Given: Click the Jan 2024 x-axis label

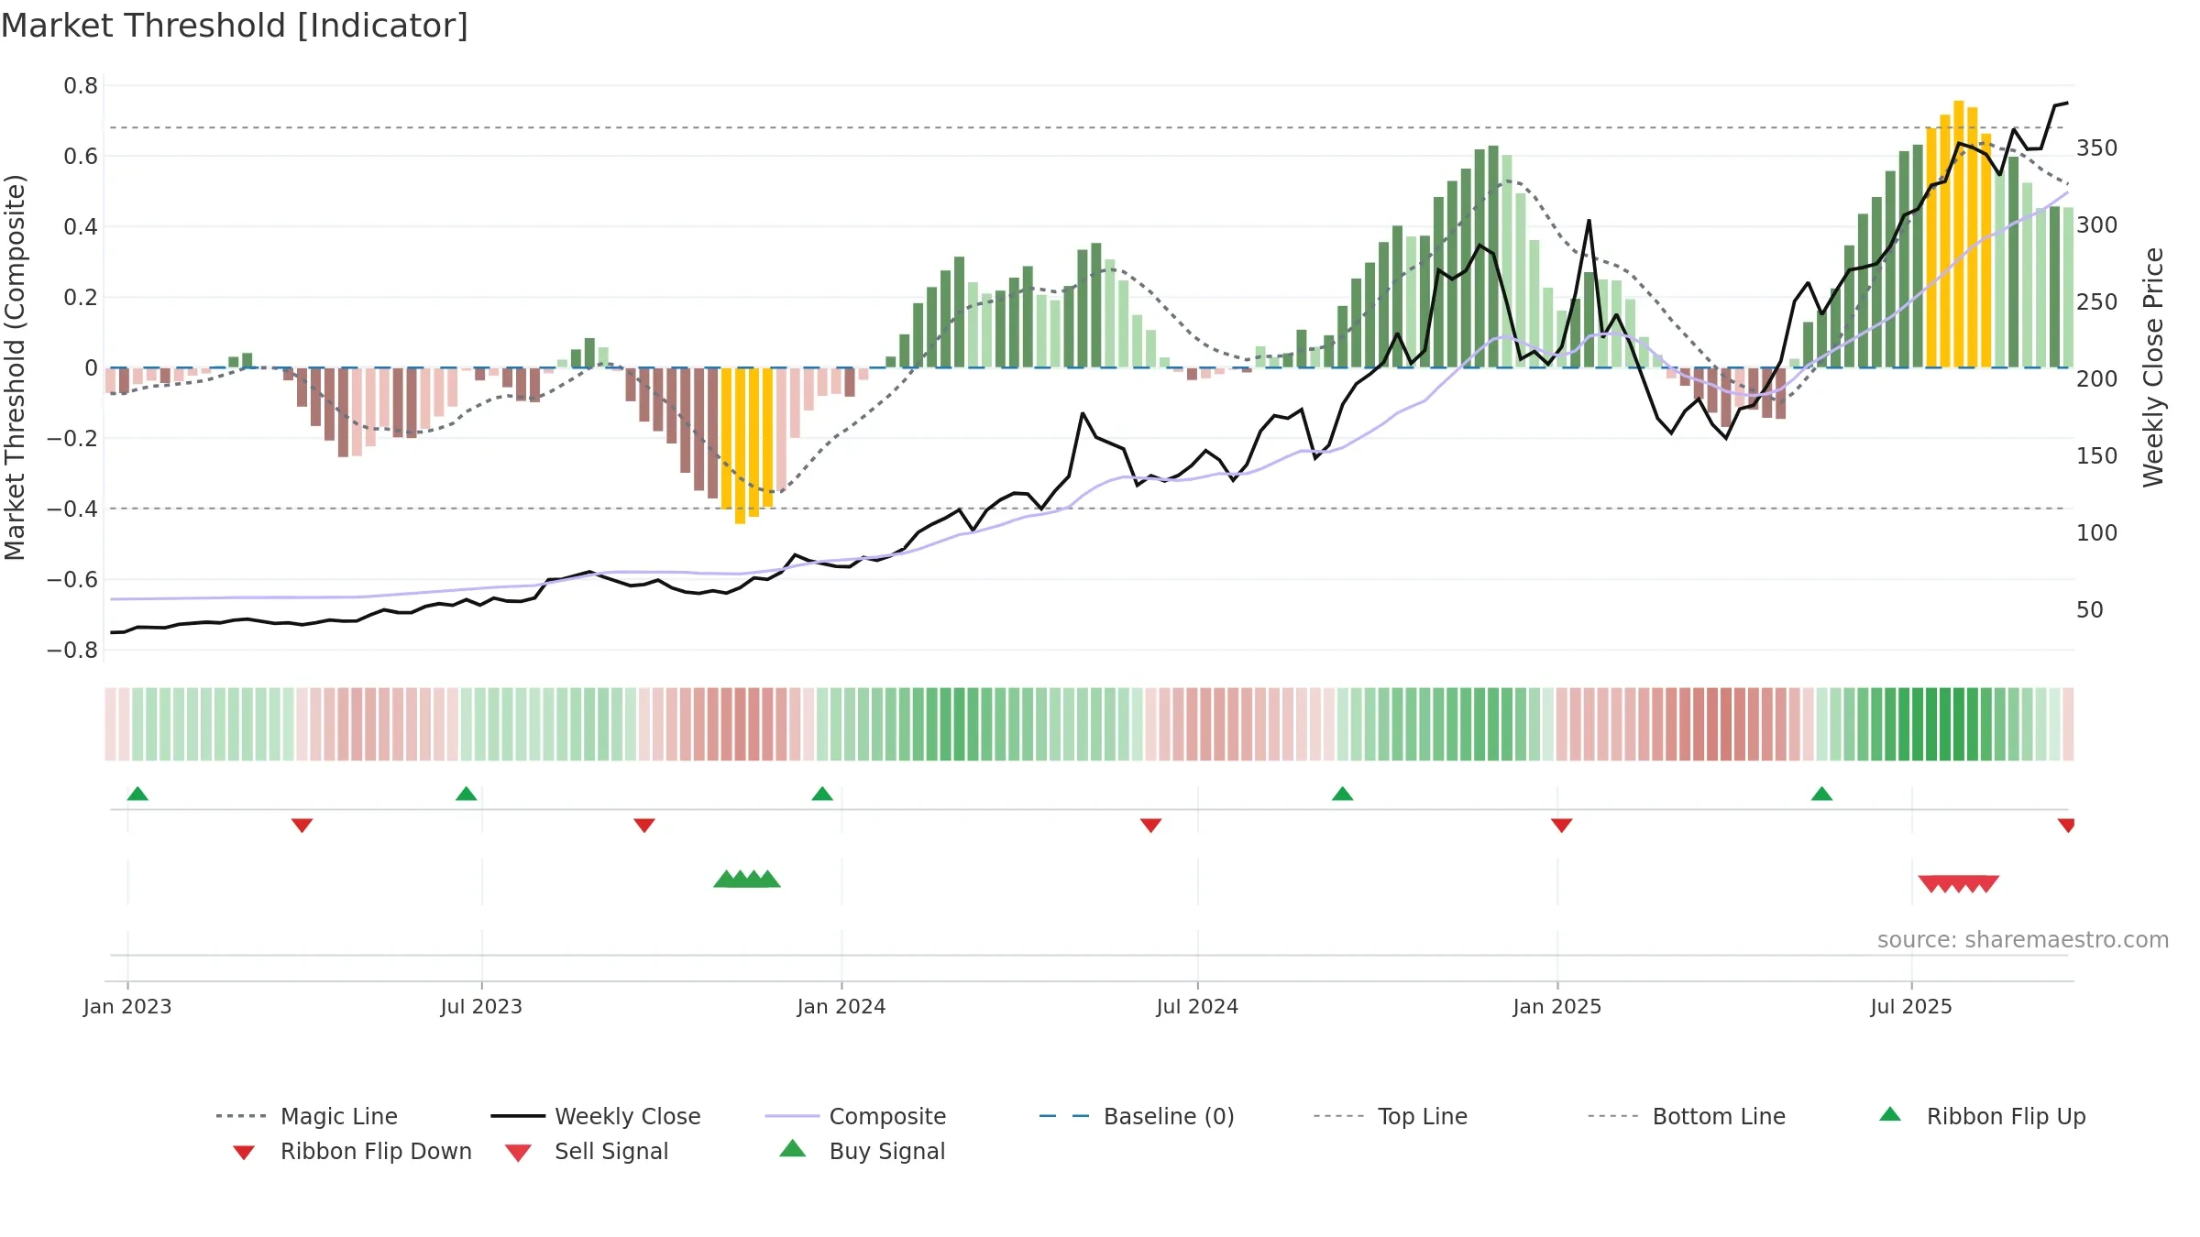Looking at the screenshot, I should point(841,1007).
